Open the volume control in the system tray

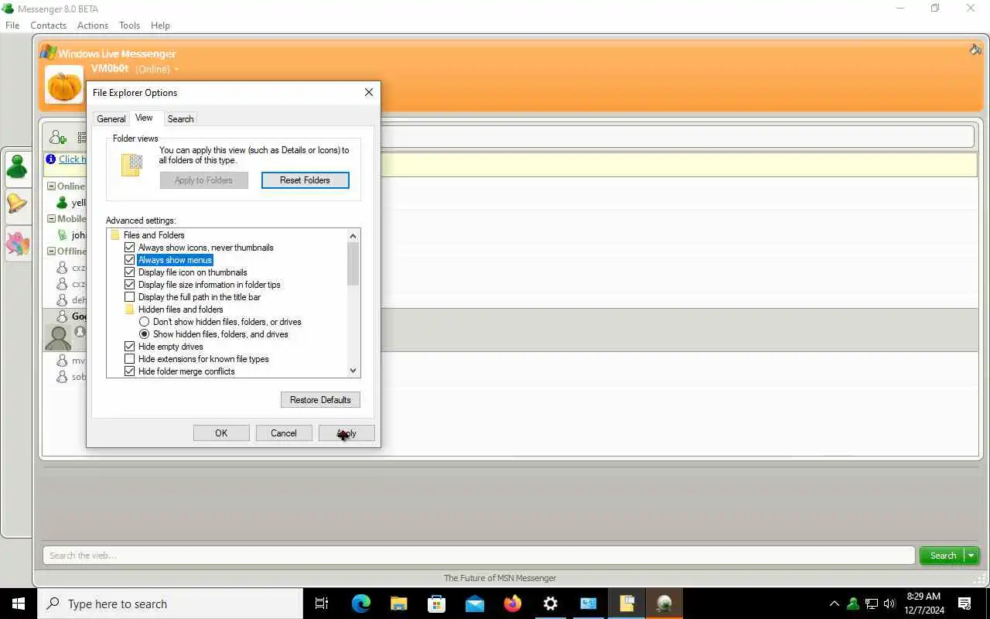pyautogui.click(x=889, y=604)
